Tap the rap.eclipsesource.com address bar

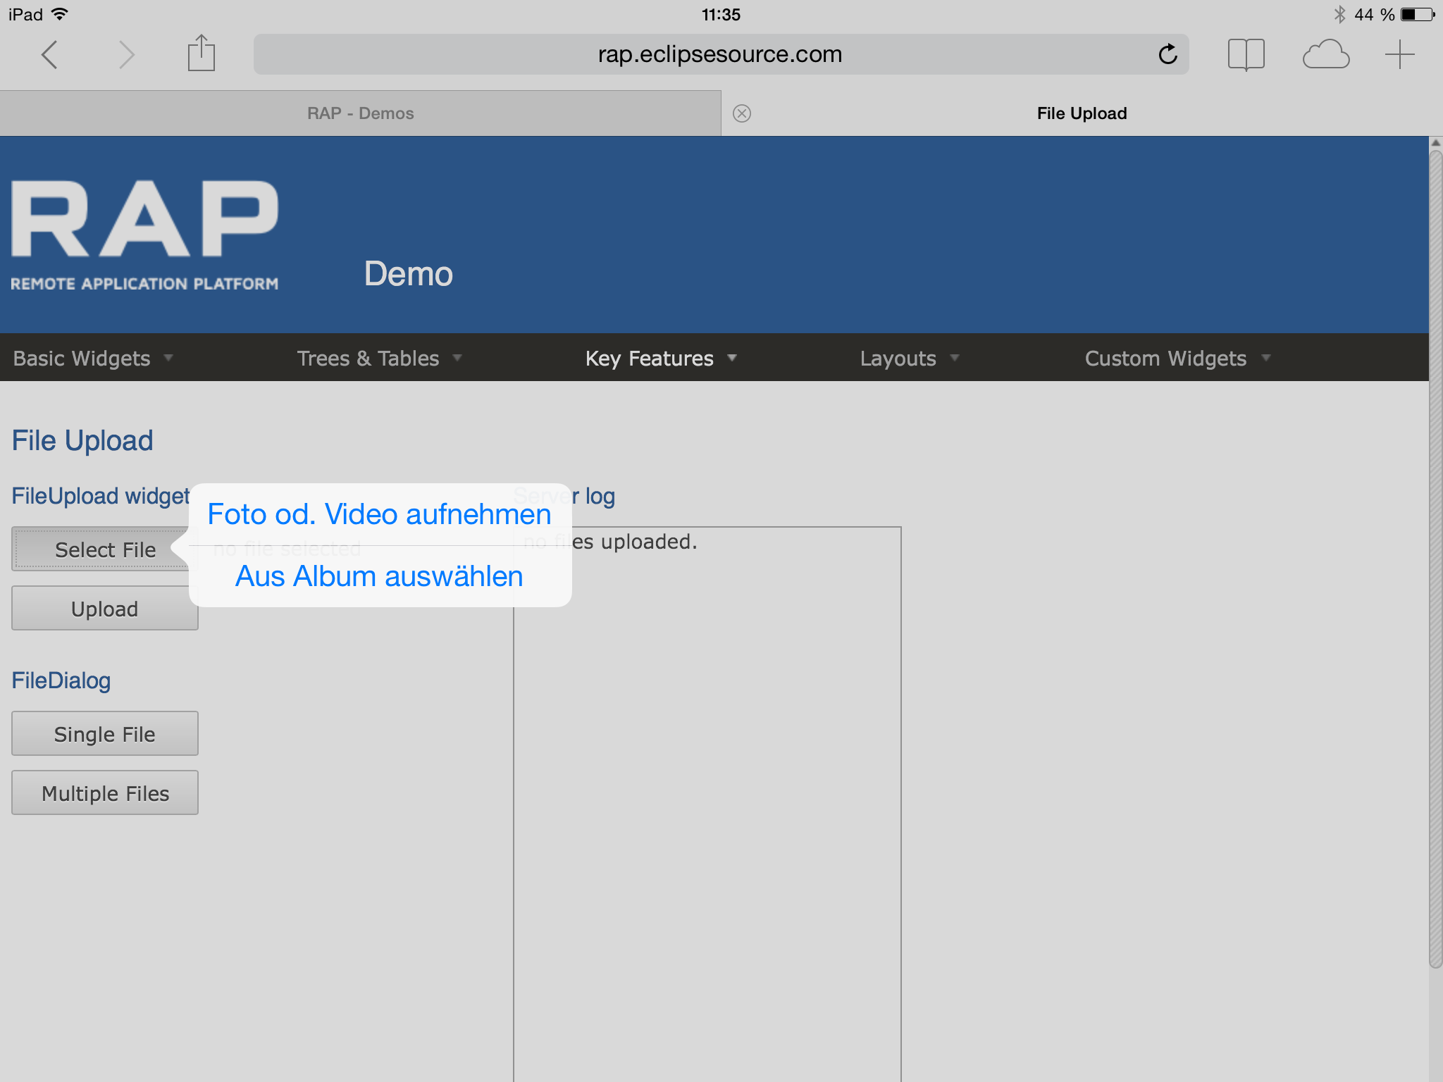[x=721, y=54]
